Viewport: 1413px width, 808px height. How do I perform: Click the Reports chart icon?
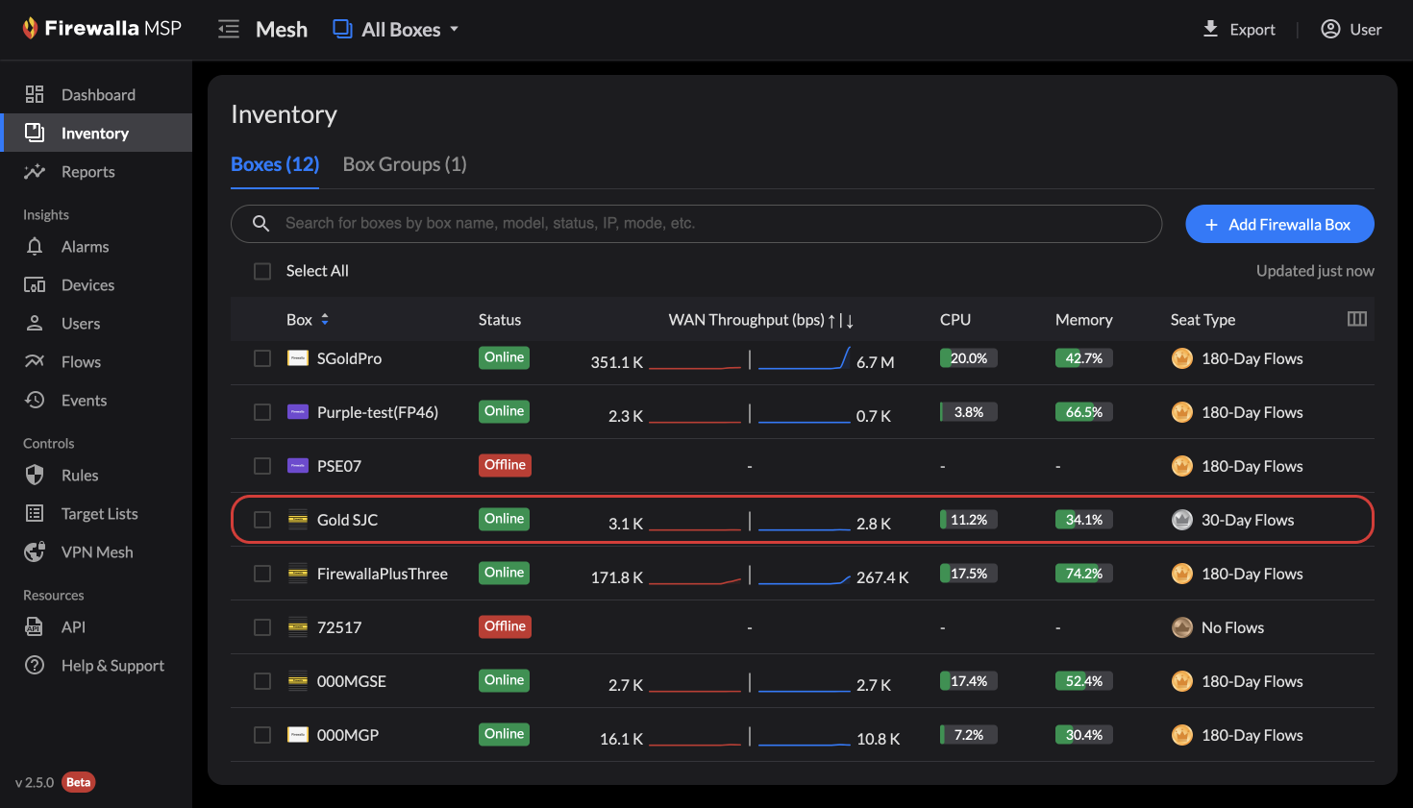tap(35, 171)
